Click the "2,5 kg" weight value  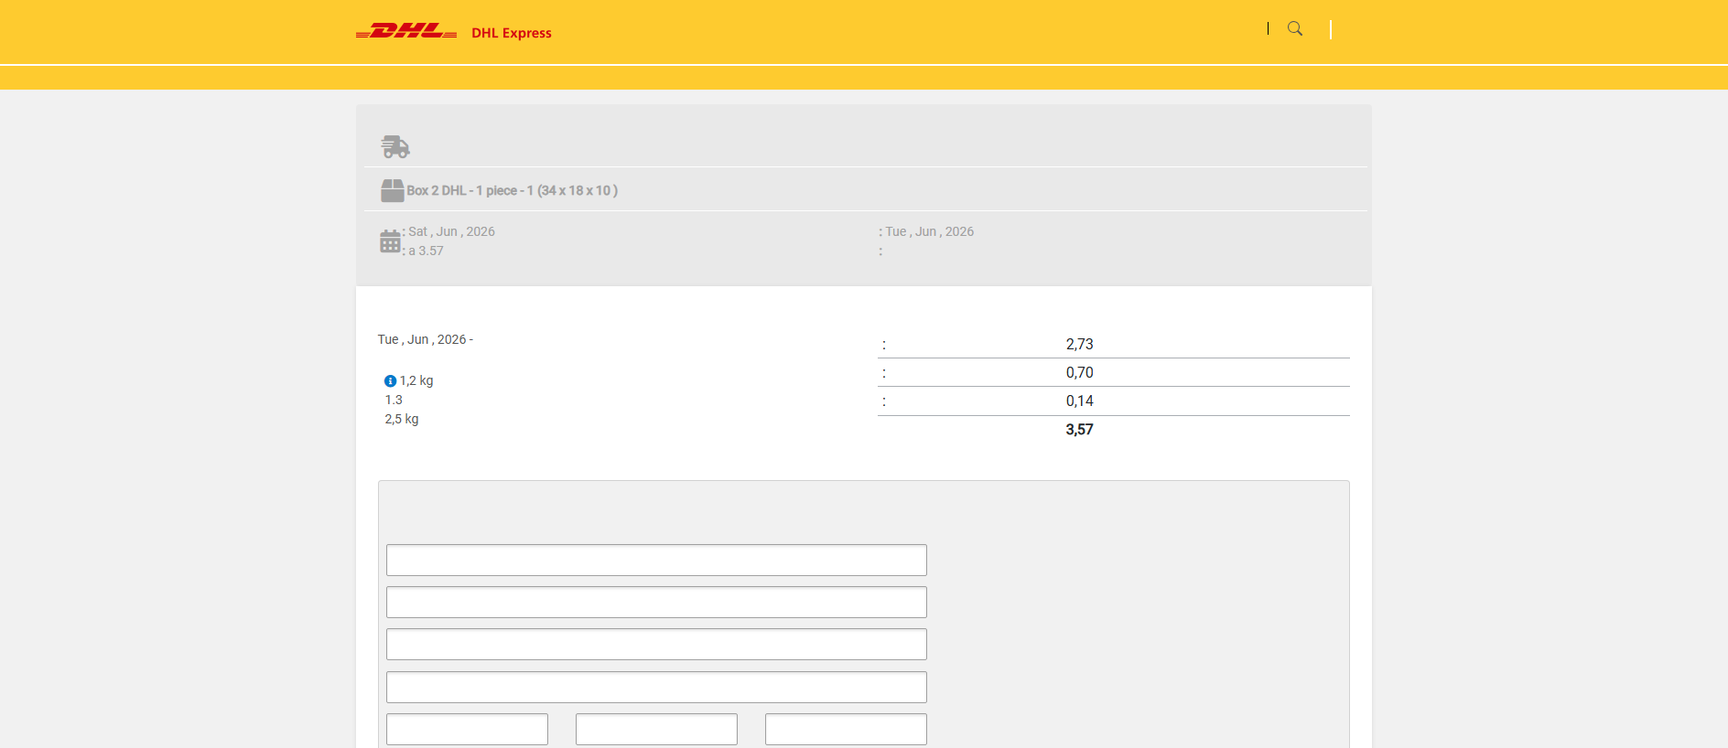(x=402, y=419)
